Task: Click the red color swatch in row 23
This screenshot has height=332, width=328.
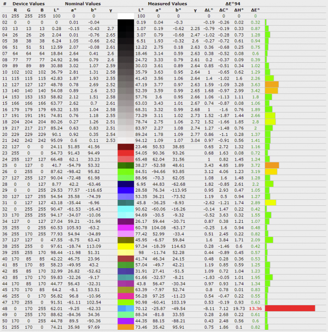Action: [126, 153]
